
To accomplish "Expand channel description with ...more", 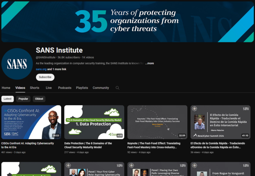I will (149, 63).
